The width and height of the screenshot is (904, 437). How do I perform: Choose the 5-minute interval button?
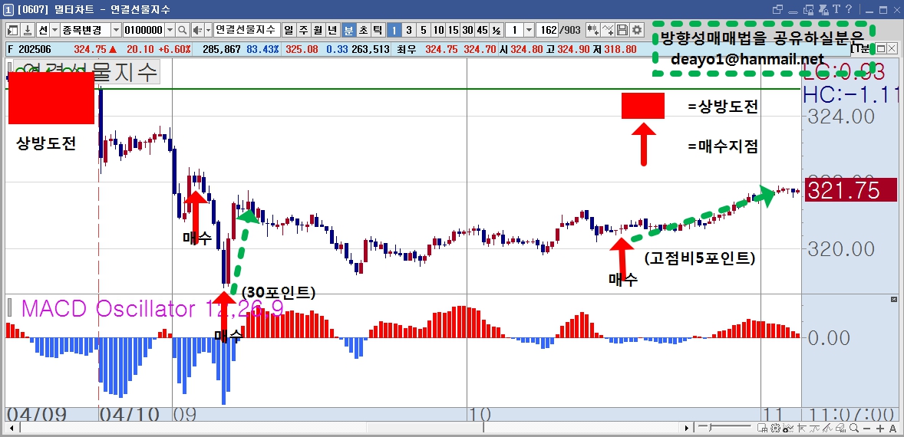[x=423, y=30]
